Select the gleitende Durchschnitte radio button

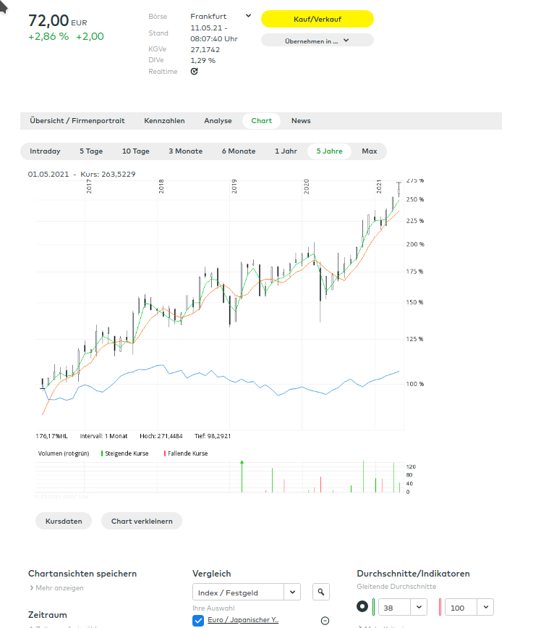click(362, 607)
